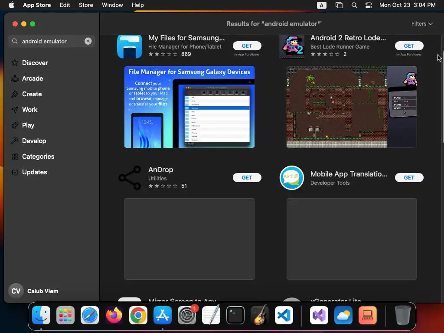Open the Stage Manager windows menu bar icon
Image resolution: width=444 pixels, height=333 pixels.
[339, 5]
